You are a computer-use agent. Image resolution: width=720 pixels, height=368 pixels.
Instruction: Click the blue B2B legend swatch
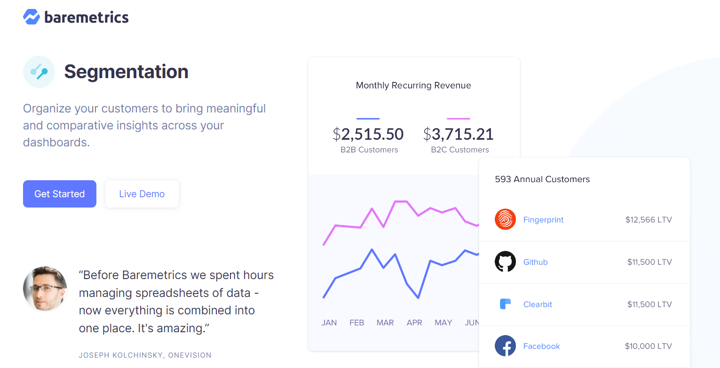(368, 119)
